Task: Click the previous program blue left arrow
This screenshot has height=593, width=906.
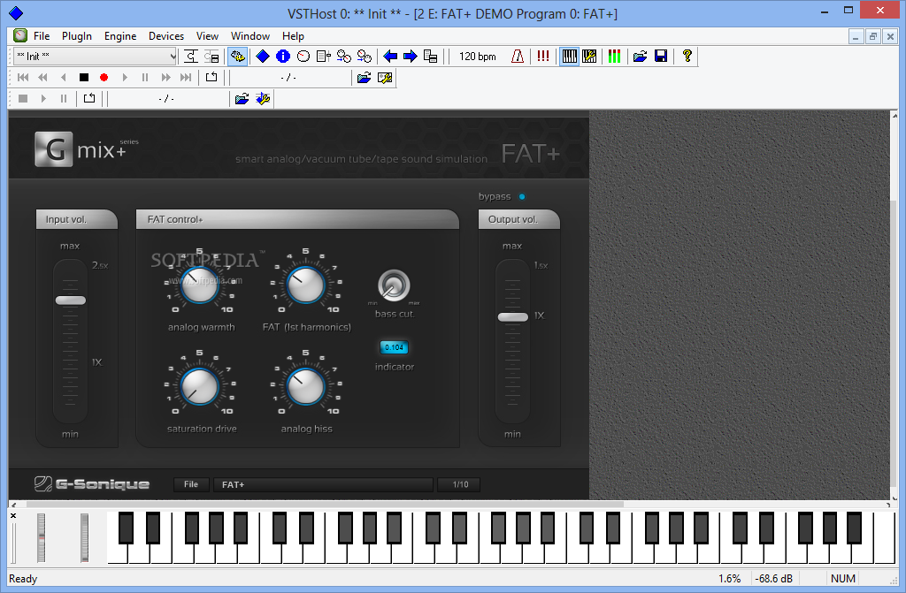Action: click(390, 56)
